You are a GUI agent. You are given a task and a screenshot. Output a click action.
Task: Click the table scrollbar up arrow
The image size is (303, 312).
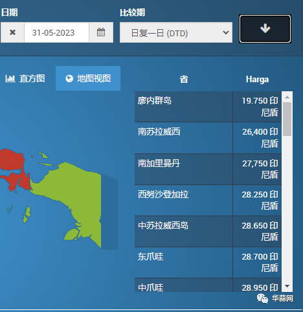[x=287, y=97]
